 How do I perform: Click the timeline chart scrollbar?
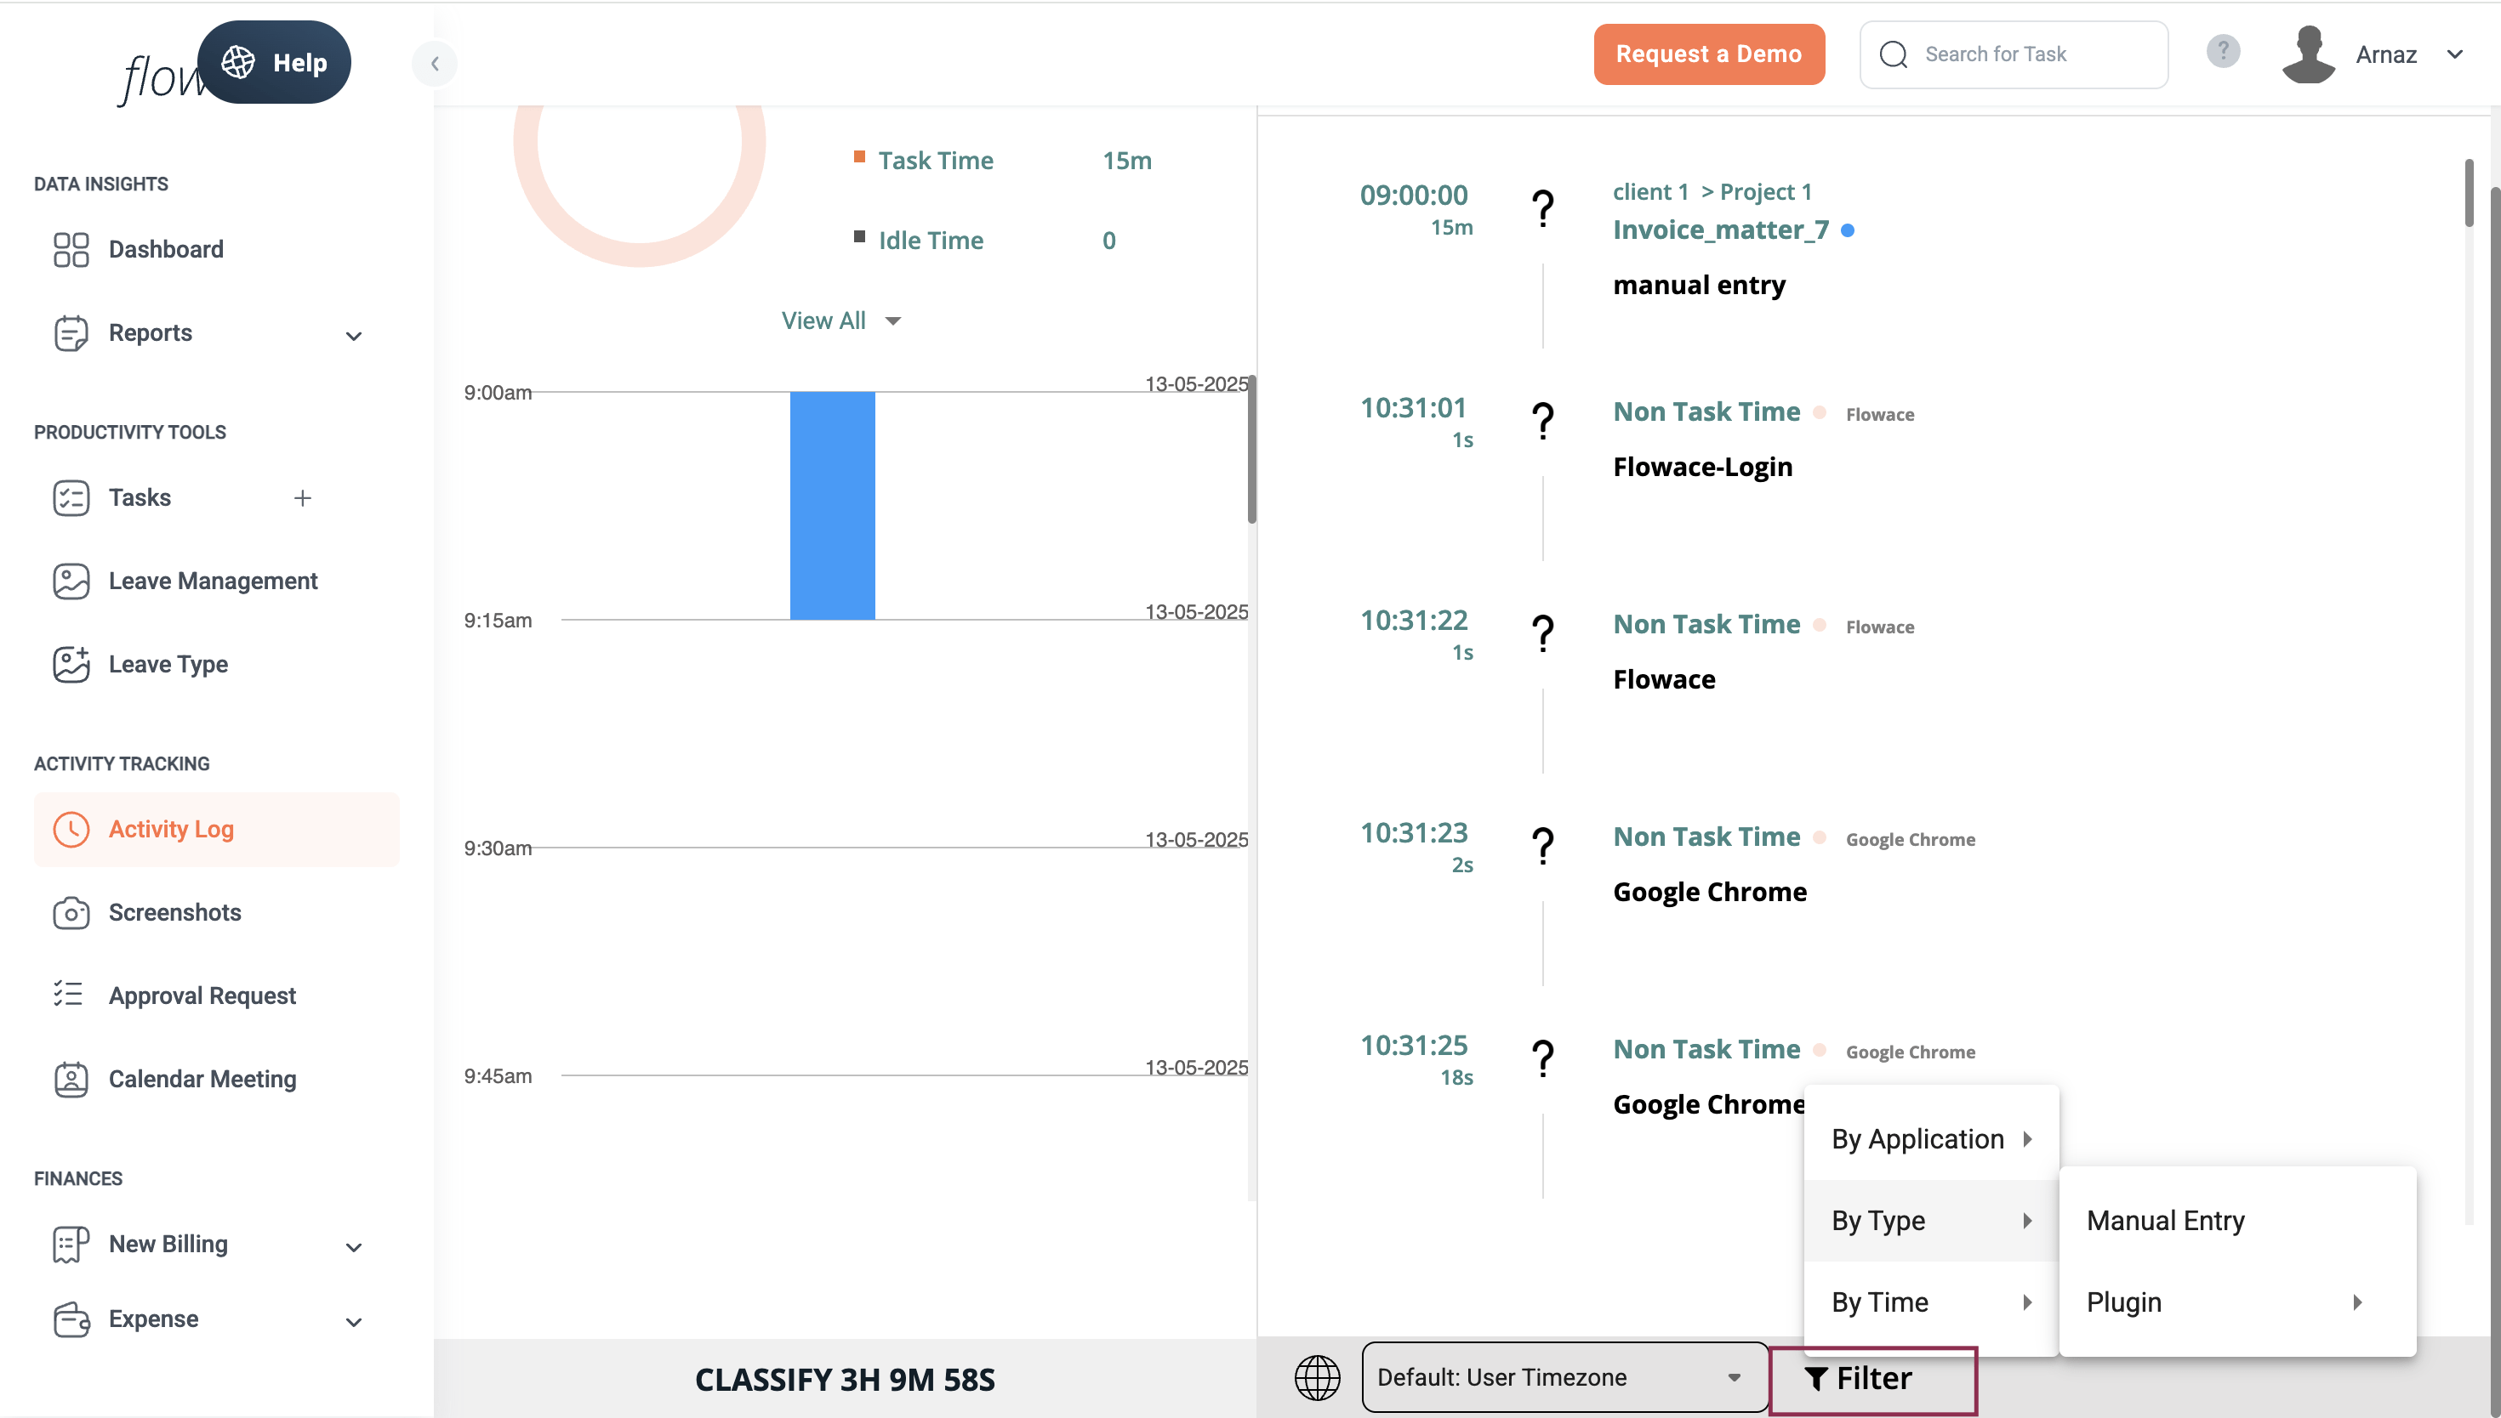(x=1252, y=449)
